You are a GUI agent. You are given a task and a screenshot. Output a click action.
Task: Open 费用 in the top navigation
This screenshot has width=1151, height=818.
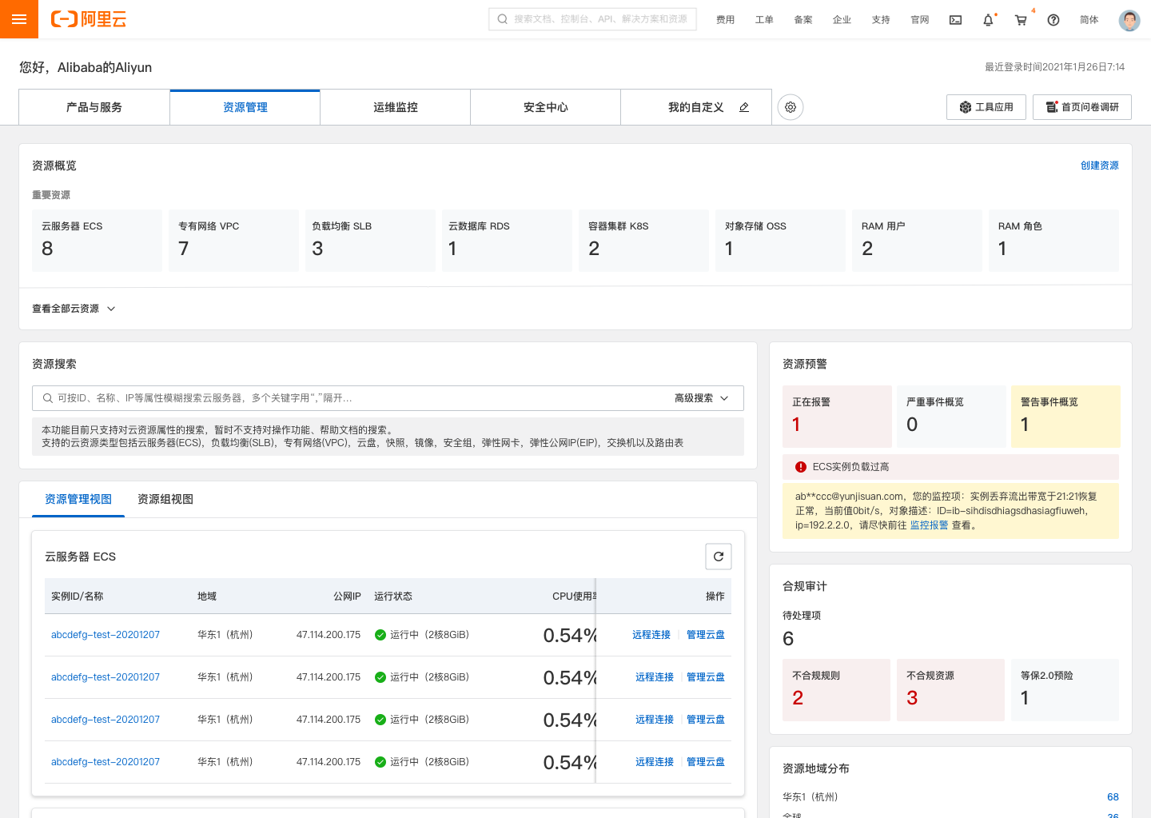(725, 20)
